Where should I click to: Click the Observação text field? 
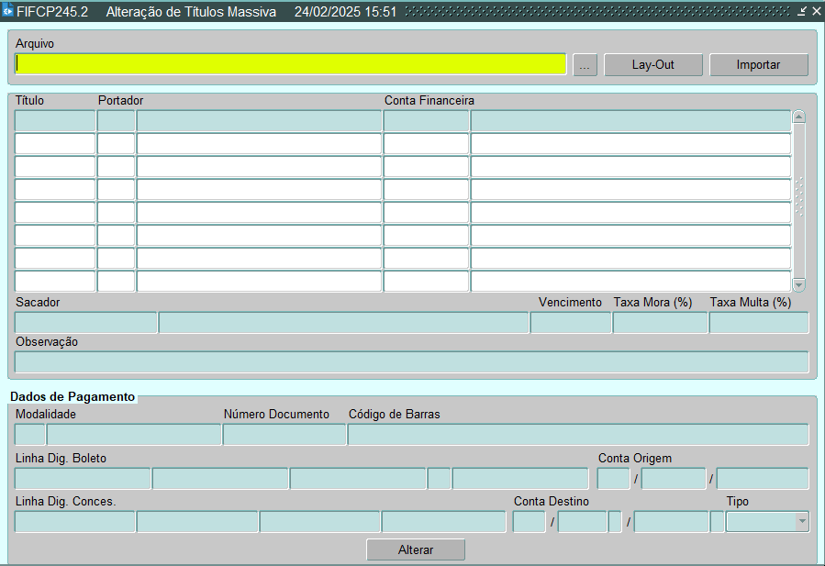411,362
